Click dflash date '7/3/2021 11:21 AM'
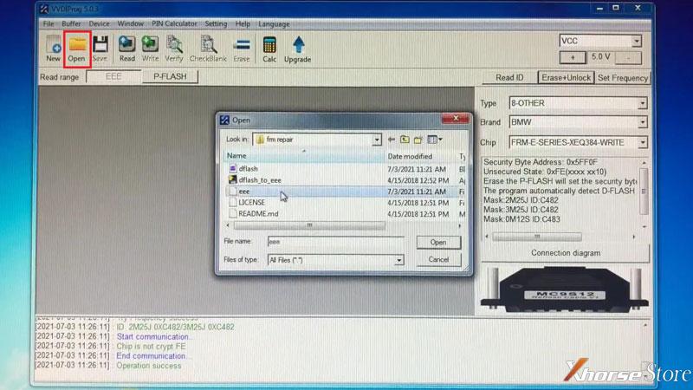This screenshot has height=390, width=693. coord(417,169)
